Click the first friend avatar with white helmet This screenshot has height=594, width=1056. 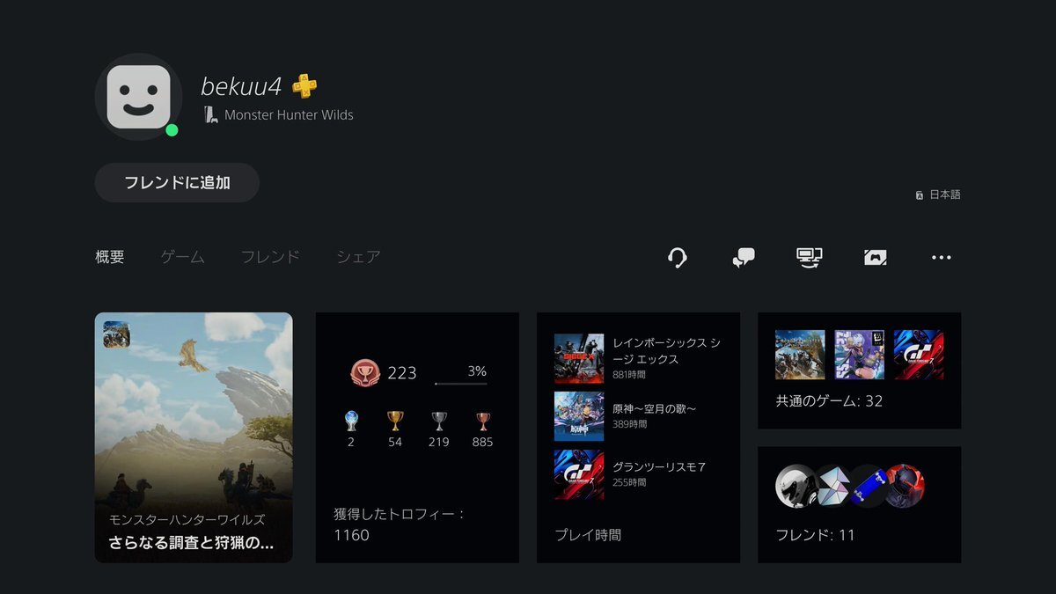click(796, 486)
